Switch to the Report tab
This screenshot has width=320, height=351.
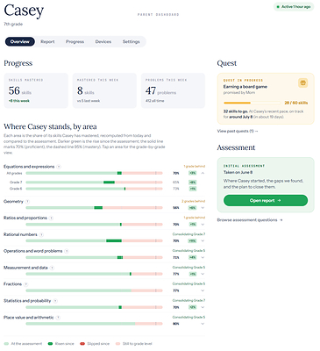(x=47, y=42)
